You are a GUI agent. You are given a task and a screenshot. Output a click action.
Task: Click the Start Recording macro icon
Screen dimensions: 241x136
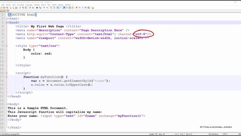pyautogui.click(x=77, y=8)
